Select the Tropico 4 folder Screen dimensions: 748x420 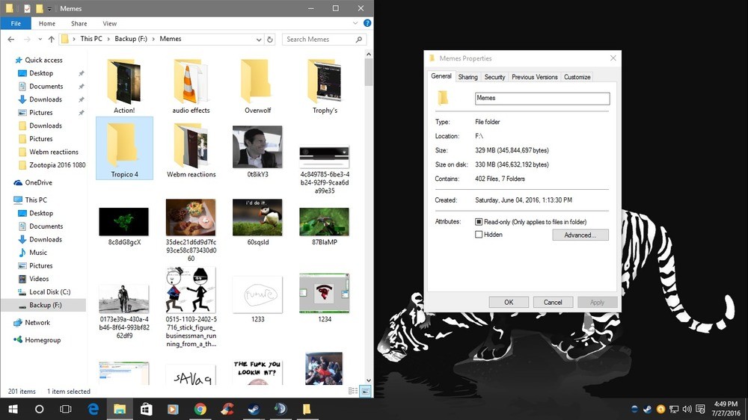point(124,148)
